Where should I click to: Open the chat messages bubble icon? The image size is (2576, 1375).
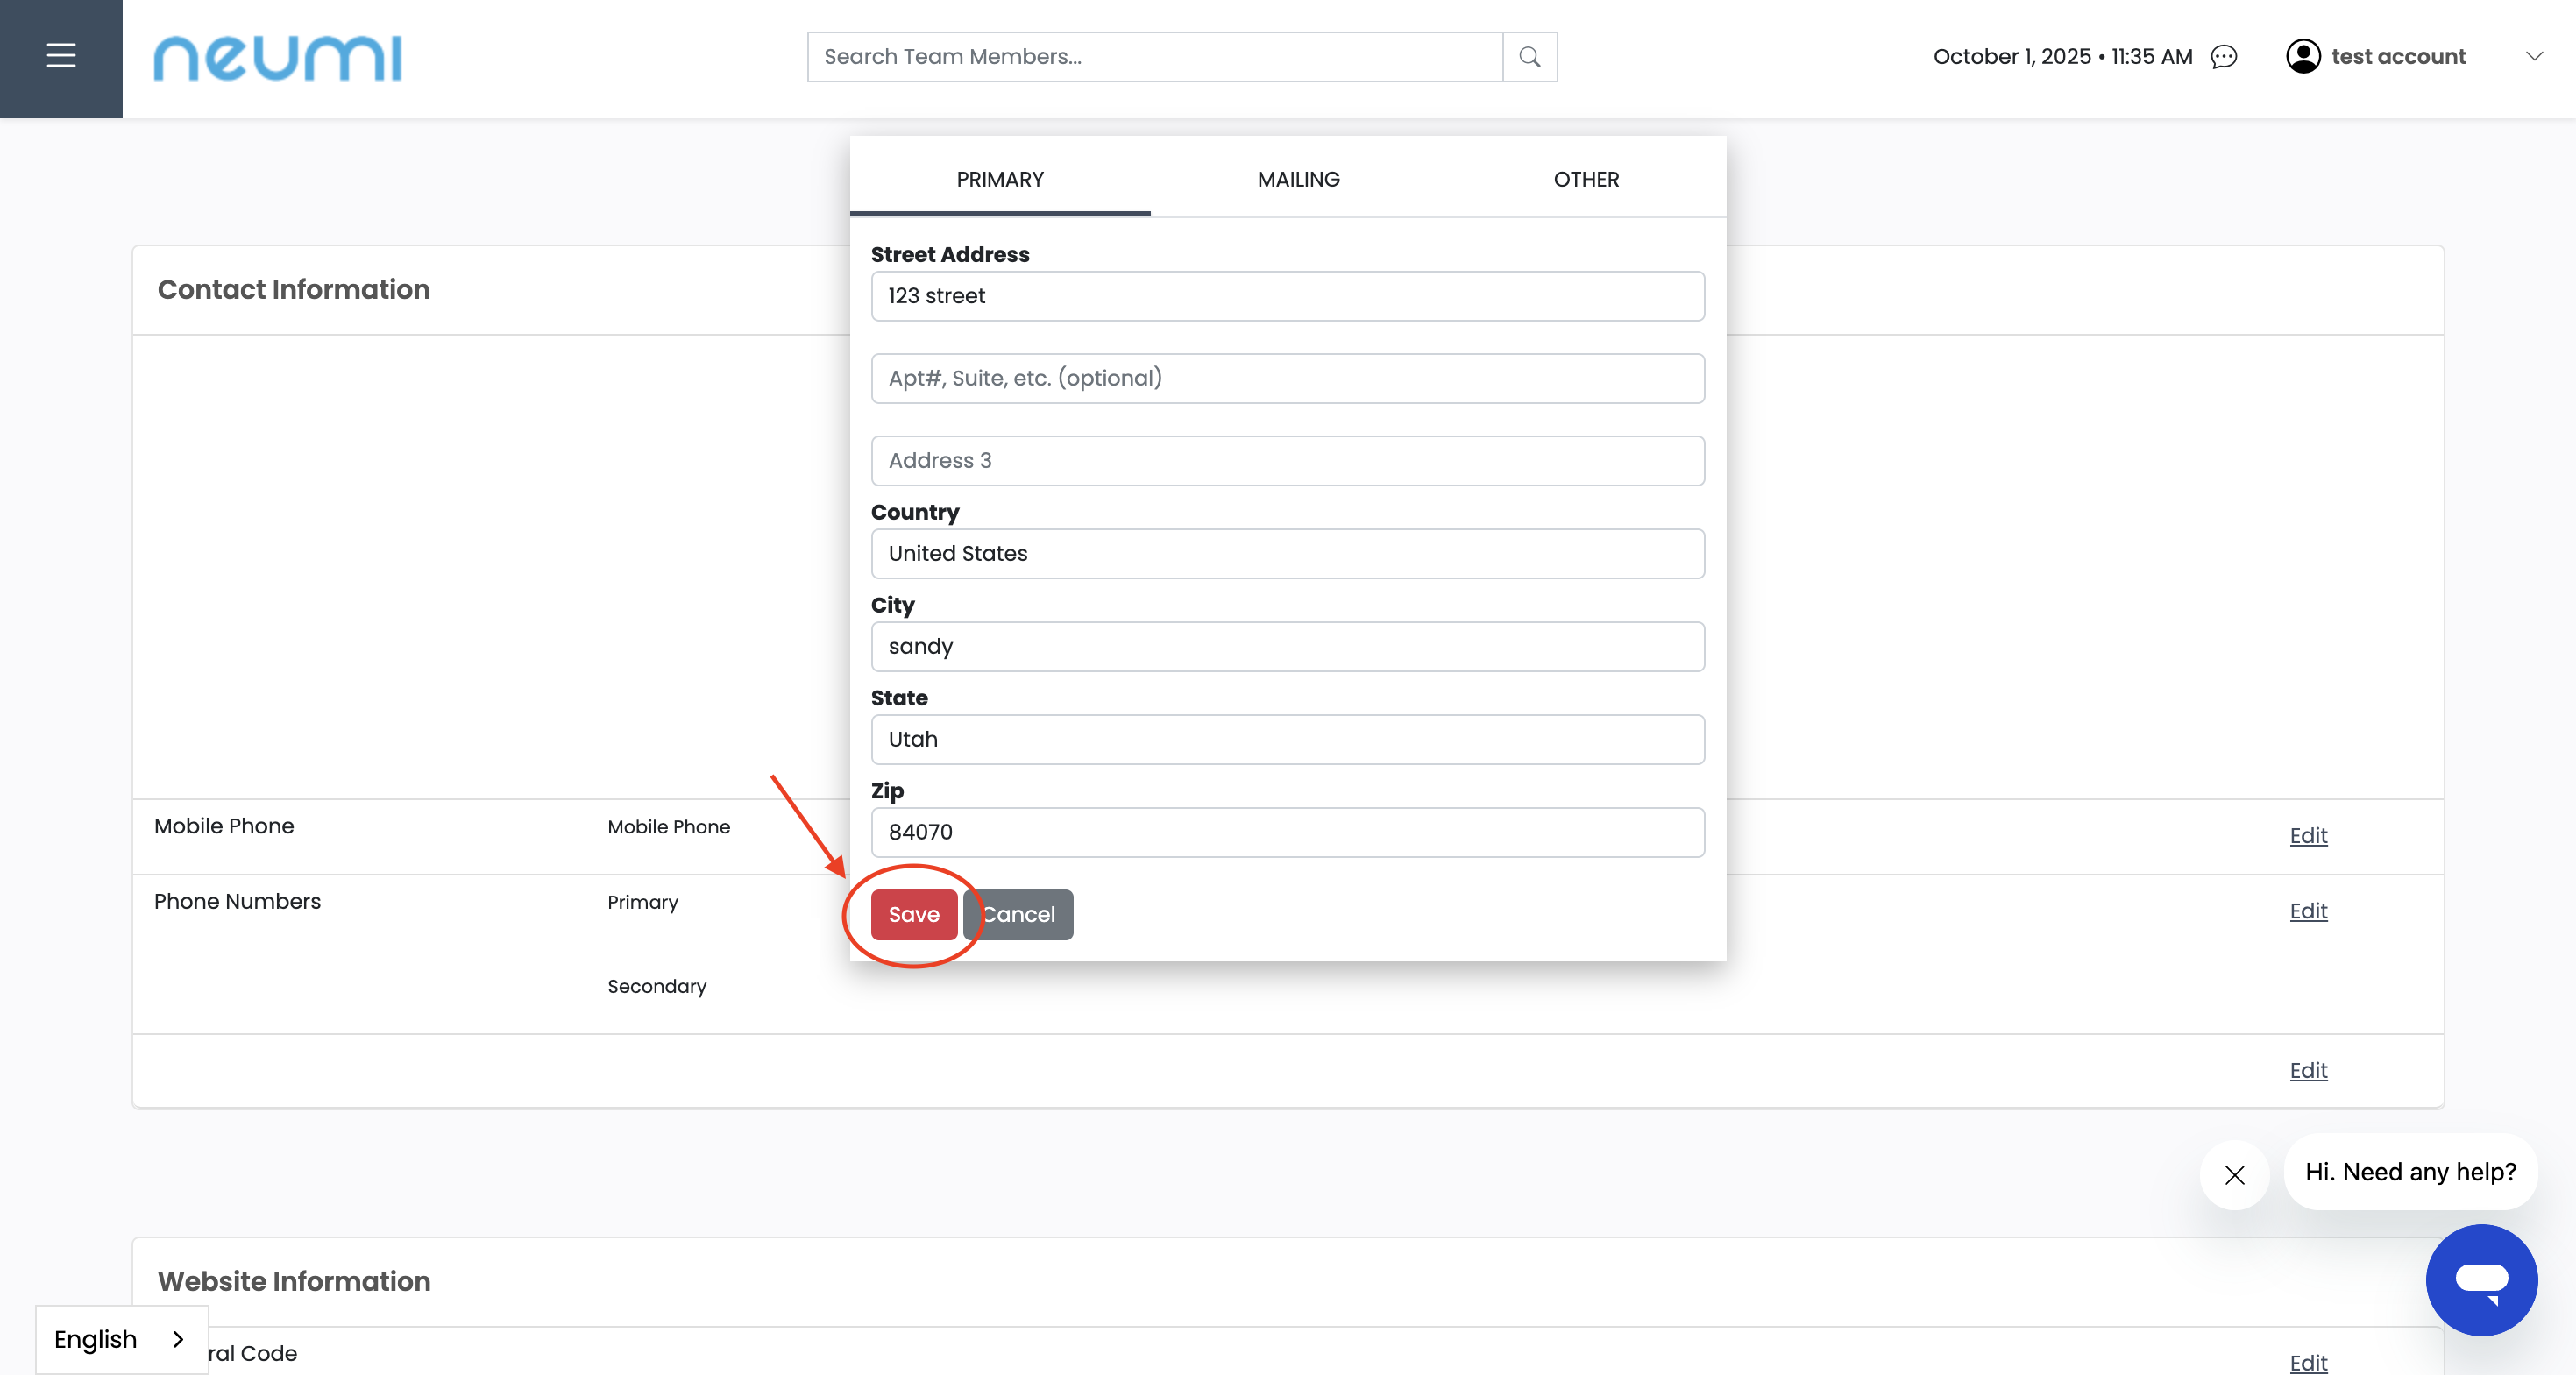[x=2223, y=57]
